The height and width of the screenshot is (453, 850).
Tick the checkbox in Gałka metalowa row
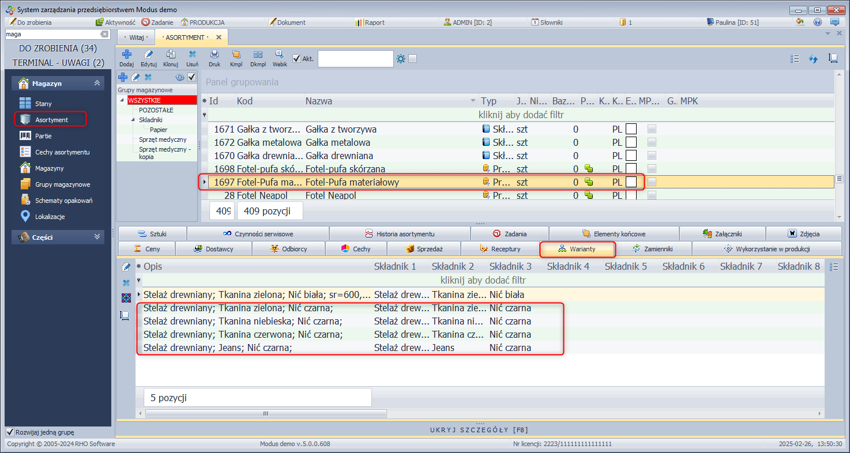[631, 142]
